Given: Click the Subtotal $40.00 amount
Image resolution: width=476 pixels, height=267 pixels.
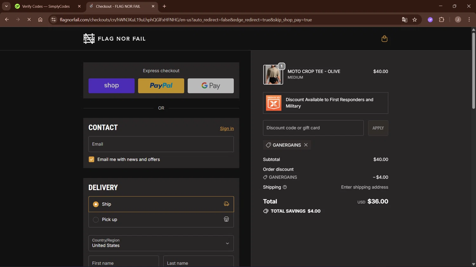Looking at the screenshot, I should tap(381, 159).
